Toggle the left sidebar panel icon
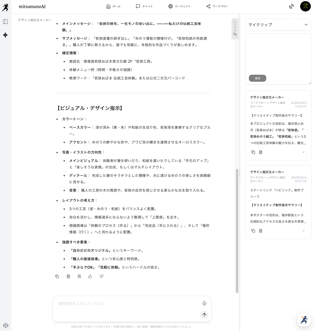315x331 pixels. coord(5,22)
